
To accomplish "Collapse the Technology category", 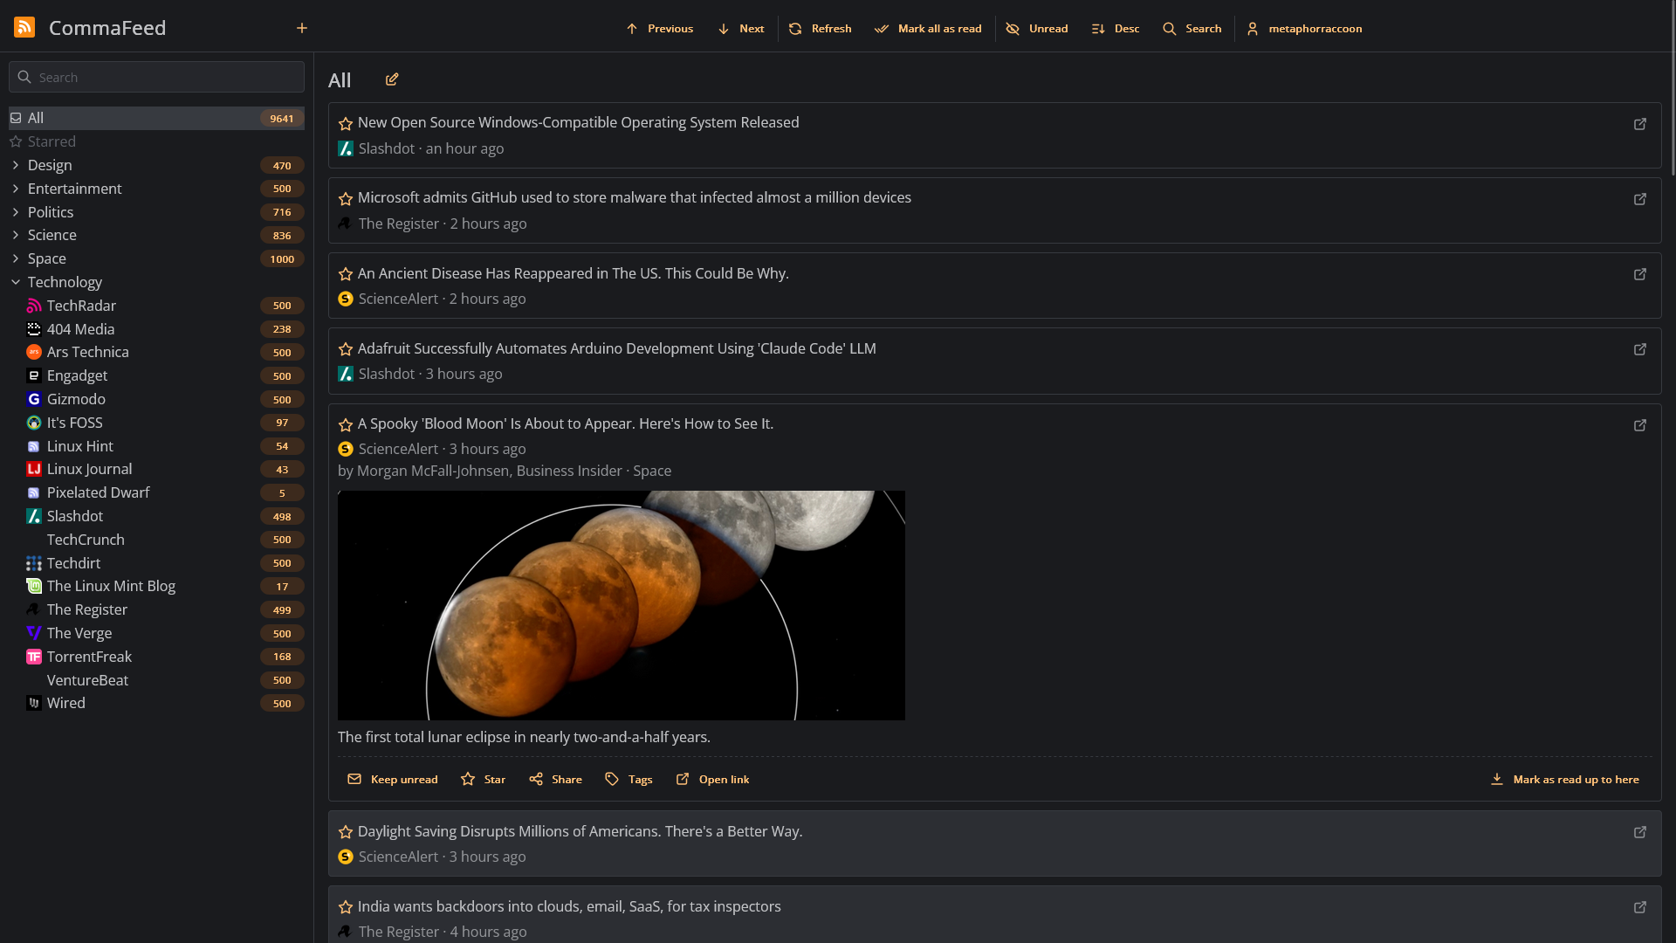I will [x=16, y=282].
